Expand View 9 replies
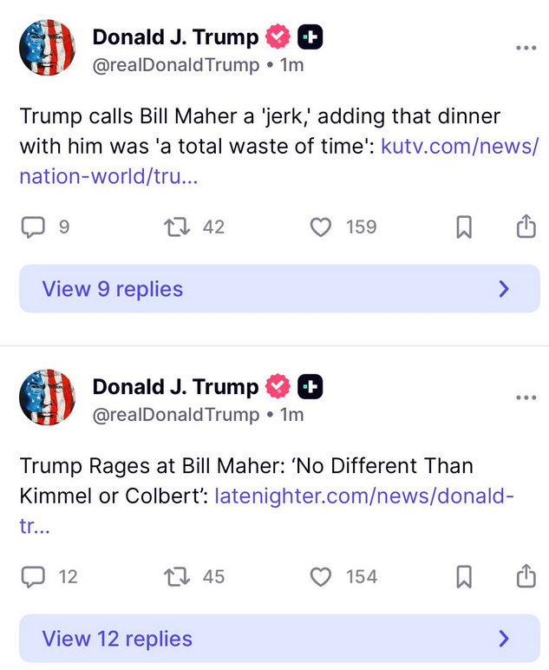 [279, 289]
